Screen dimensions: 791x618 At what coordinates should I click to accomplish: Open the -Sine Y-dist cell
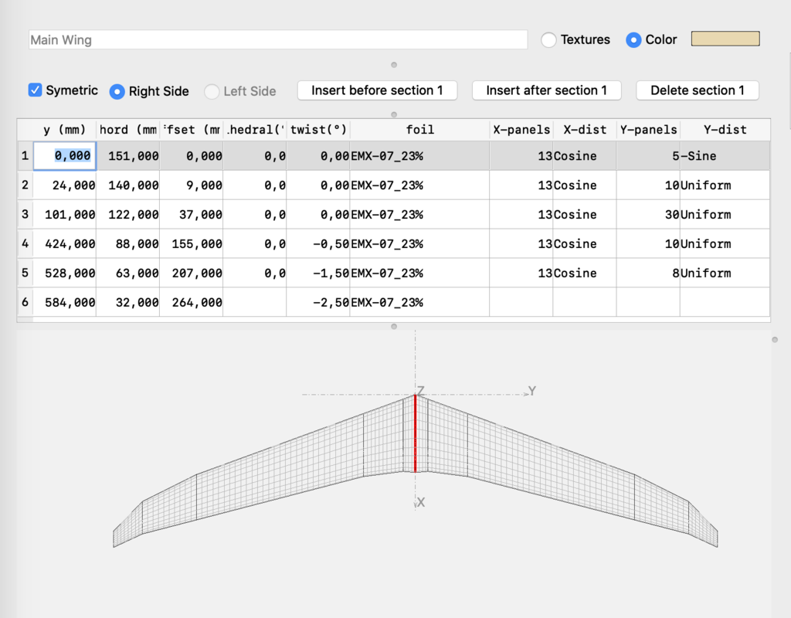724,156
